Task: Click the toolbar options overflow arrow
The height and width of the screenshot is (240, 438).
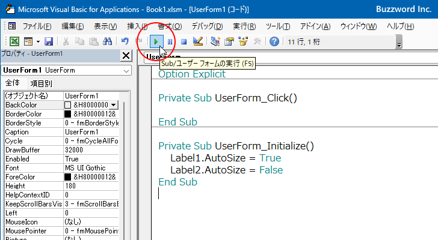Action: pyautogui.click(x=399, y=43)
